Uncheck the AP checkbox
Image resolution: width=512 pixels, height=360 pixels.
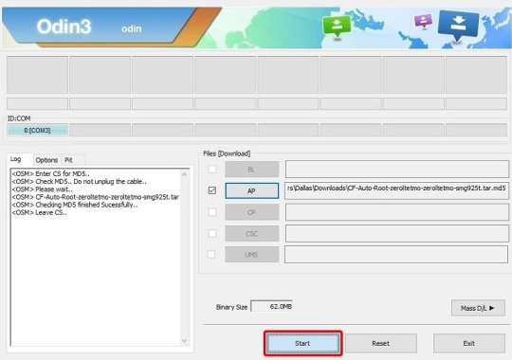[x=212, y=190]
